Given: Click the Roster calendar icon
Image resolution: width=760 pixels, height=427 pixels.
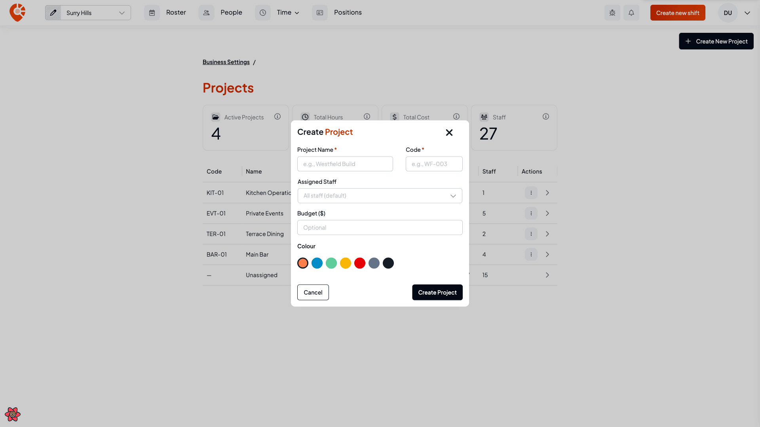Looking at the screenshot, I should point(152,13).
